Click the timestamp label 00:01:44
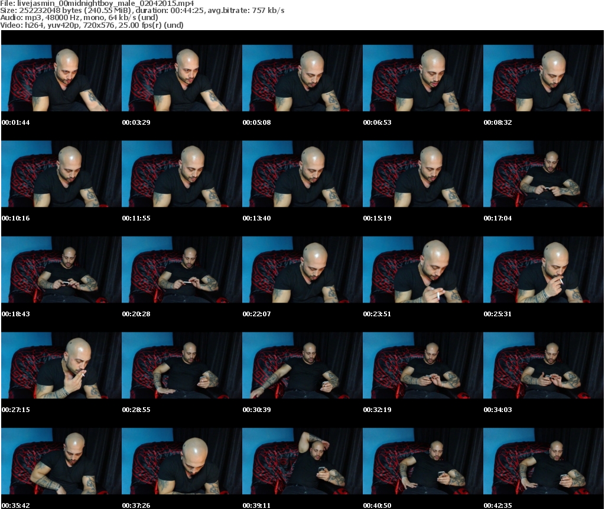Viewport: 605px width, 509px height. click(16, 122)
